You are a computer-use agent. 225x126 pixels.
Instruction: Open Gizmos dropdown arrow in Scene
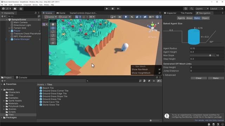pos(161,17)
